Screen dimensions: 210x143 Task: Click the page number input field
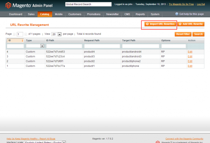20,34
